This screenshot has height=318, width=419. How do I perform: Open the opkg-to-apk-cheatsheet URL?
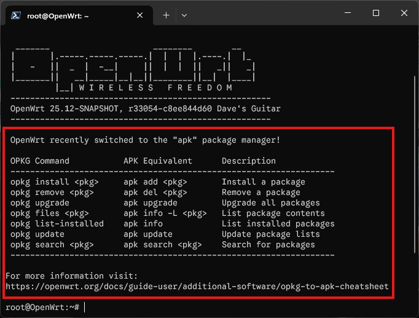pos(197,287)
